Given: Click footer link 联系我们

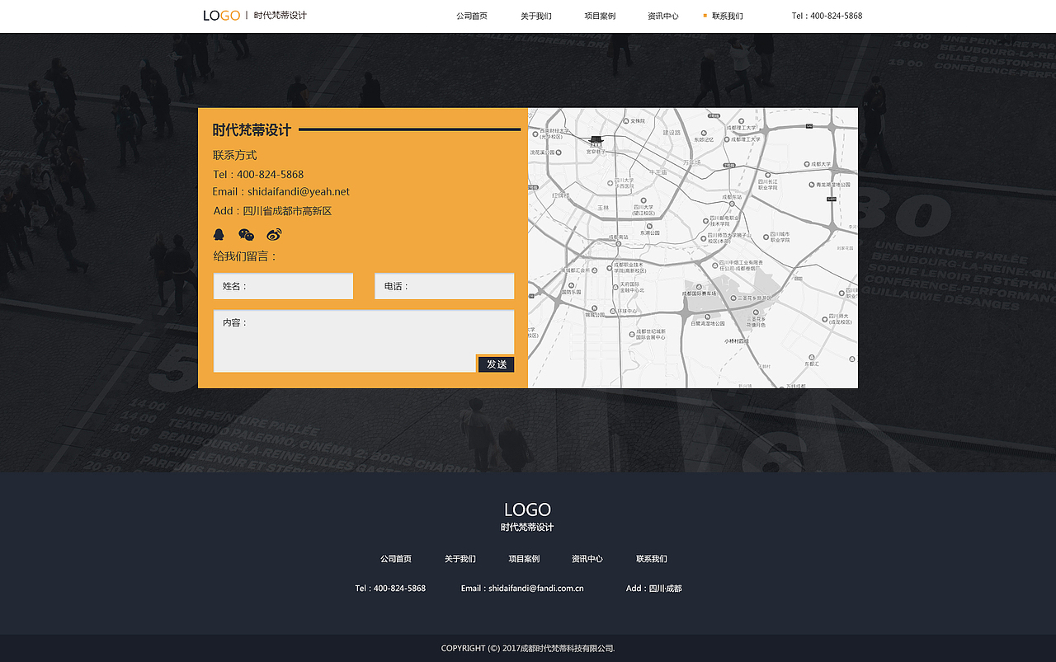Looking at the screenshot, I should [x=652, y=559].
